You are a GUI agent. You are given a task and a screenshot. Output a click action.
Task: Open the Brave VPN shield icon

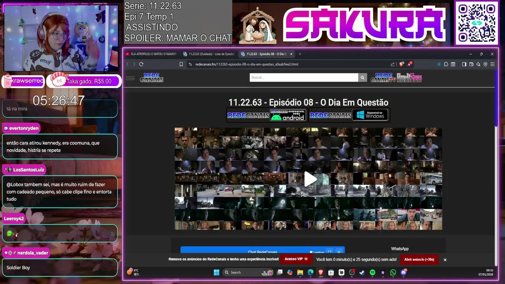[485, 64]
